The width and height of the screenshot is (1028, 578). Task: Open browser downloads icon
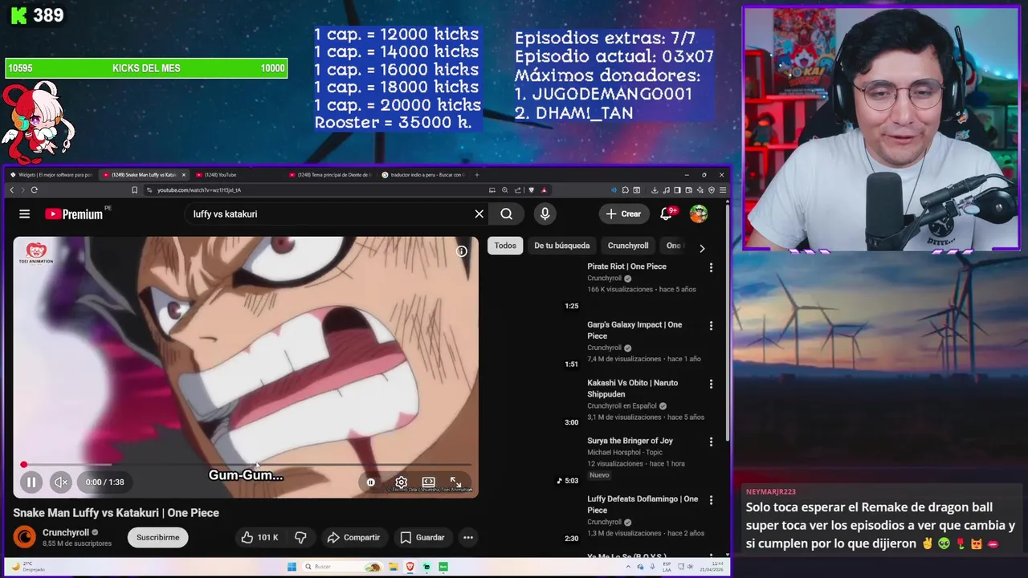655,190
